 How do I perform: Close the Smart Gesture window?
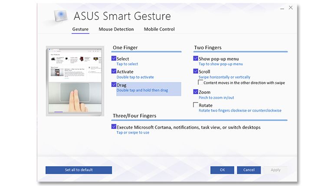(x=291, y=8)
